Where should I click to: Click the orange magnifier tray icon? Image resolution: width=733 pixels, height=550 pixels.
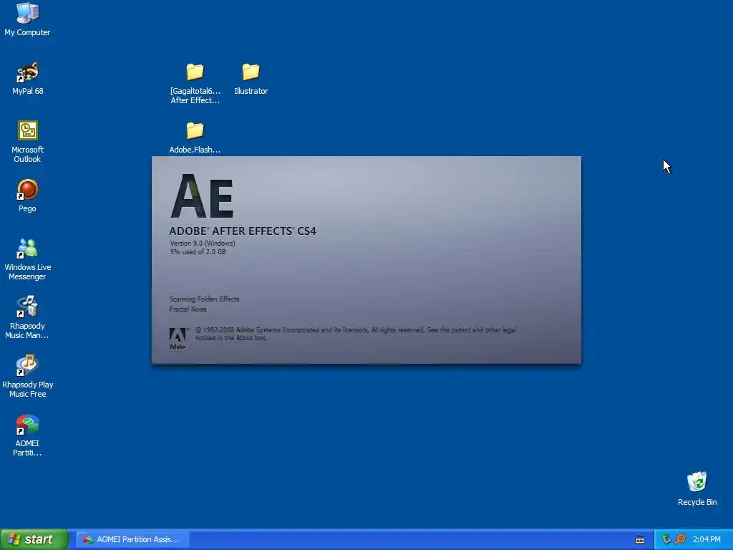(680, 539)
